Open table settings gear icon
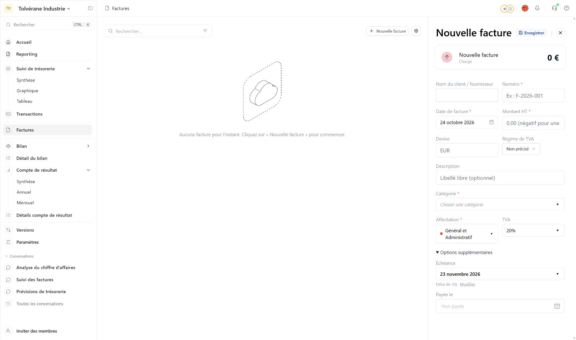 tap(416, 31)
